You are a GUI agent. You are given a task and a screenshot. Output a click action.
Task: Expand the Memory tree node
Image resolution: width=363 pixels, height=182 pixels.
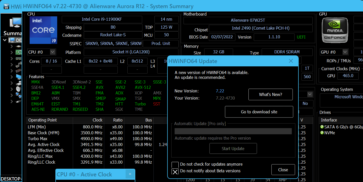click(x=11, y=58)
